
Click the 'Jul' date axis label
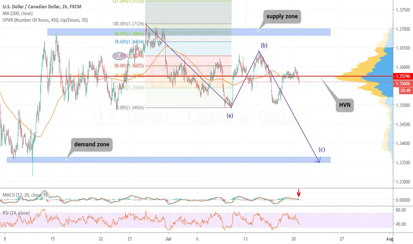pyautogui.click(x=168, y=239)
